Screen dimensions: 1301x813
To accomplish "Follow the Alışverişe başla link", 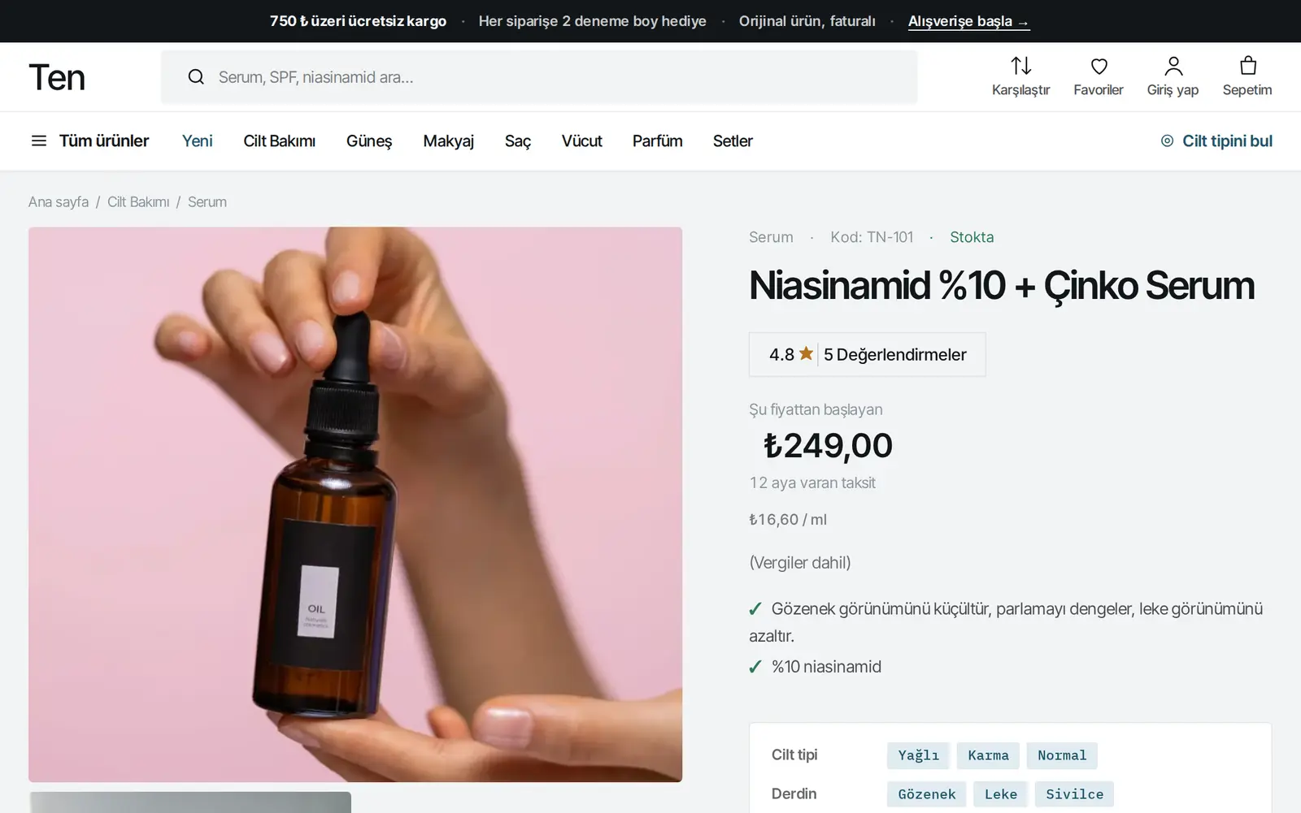I will (x=968, y=21).
